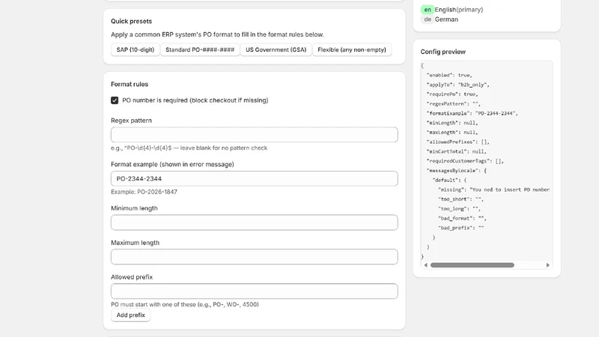This screenshot has width=599, height=337.
Task: Click the Add prefix button
Action: [x=130, y=315]
